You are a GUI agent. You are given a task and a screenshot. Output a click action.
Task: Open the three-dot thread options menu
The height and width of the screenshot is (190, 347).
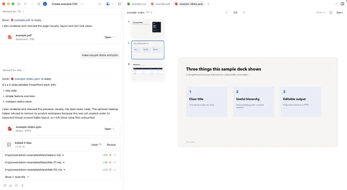82,4
